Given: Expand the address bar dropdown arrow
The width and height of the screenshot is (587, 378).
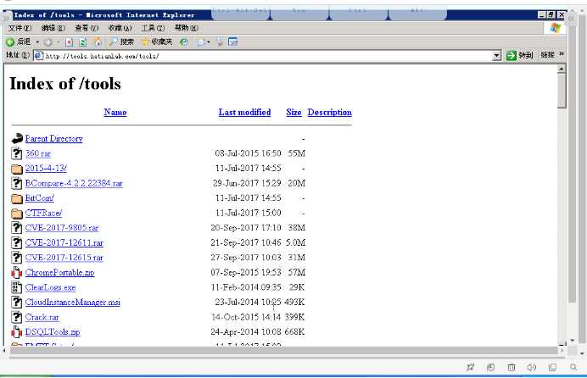Looking at the screenshot, I should click(496, 56).
